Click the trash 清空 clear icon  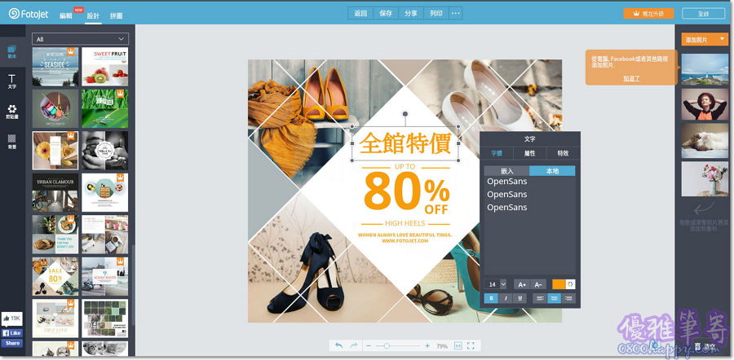(697, 346)
